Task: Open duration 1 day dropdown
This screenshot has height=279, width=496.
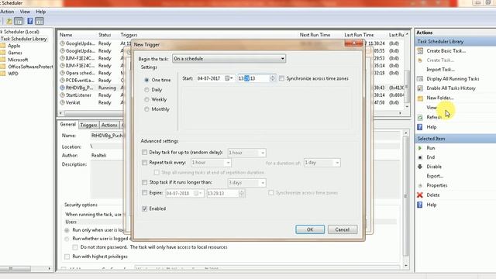Action: point(322,163)
